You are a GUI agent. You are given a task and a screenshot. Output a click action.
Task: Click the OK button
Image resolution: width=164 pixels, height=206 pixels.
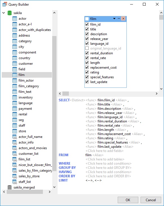pos(128,200)
